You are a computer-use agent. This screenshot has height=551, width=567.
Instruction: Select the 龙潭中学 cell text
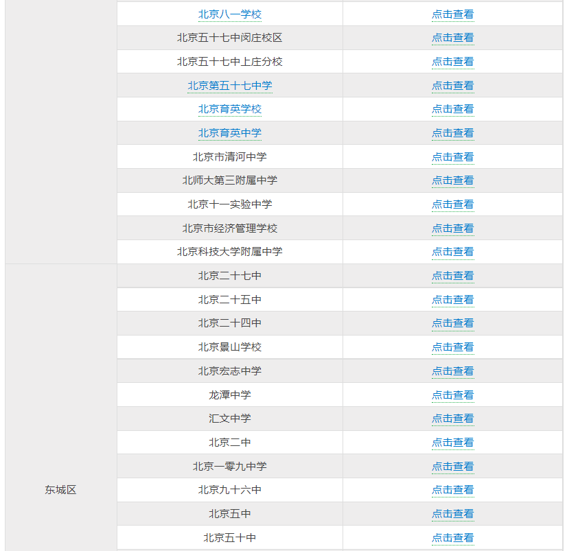tap(230, 395)
